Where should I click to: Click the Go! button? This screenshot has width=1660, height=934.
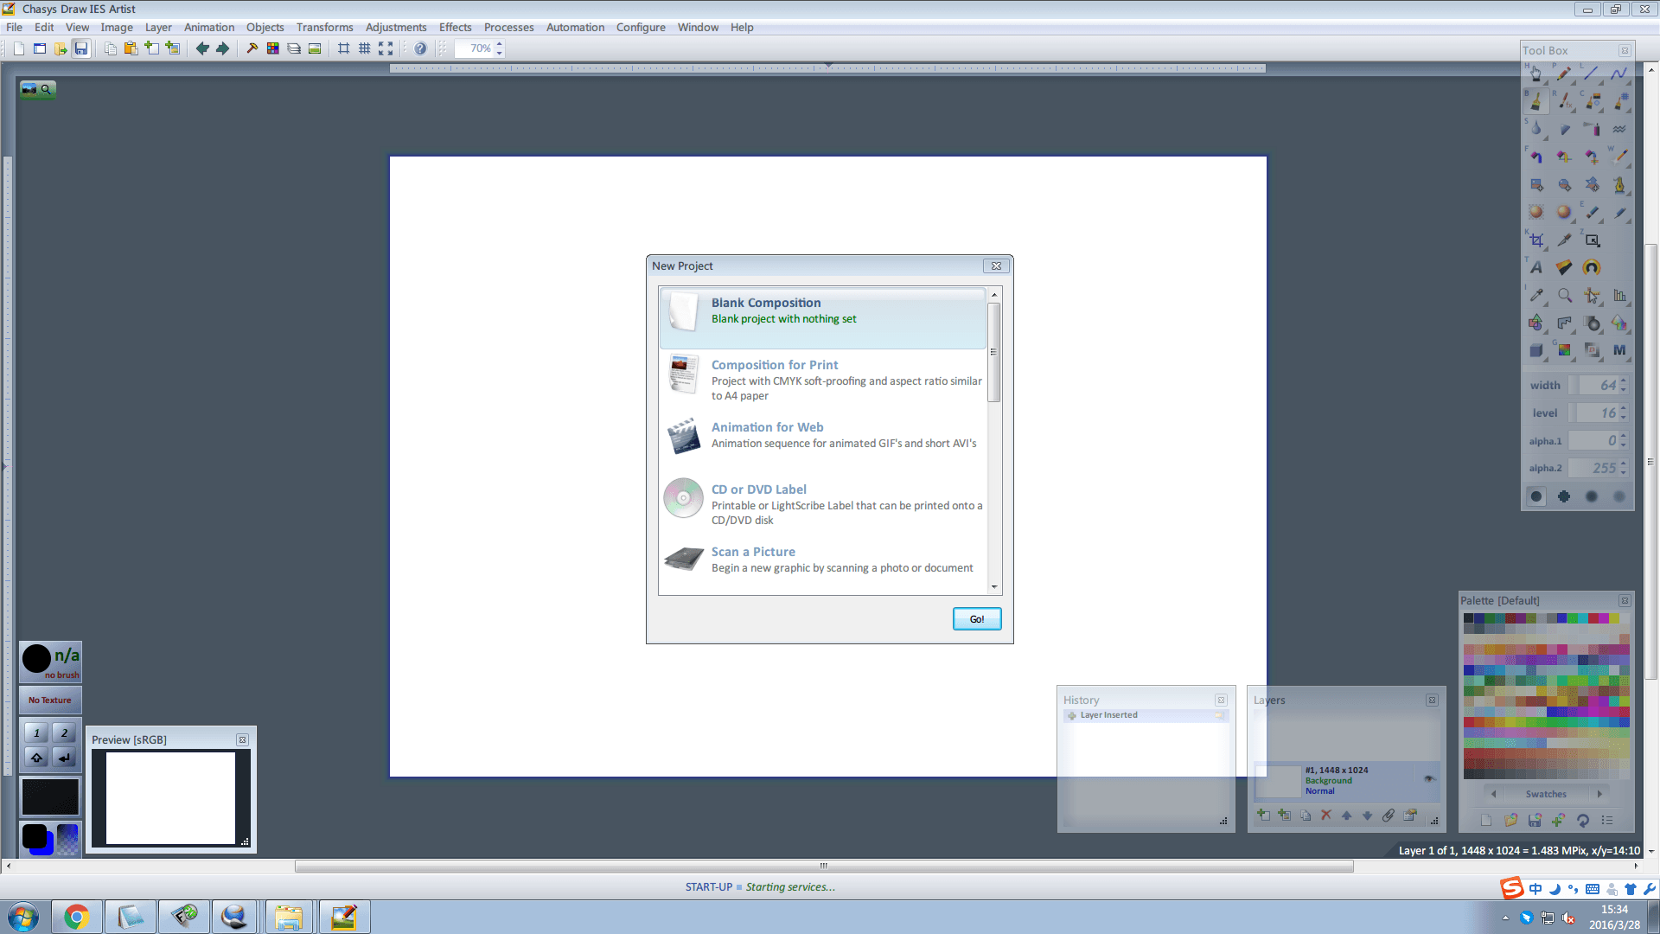977,619
